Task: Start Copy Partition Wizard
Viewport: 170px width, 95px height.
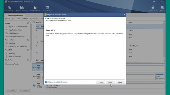Action: click(x=15, y=30)
